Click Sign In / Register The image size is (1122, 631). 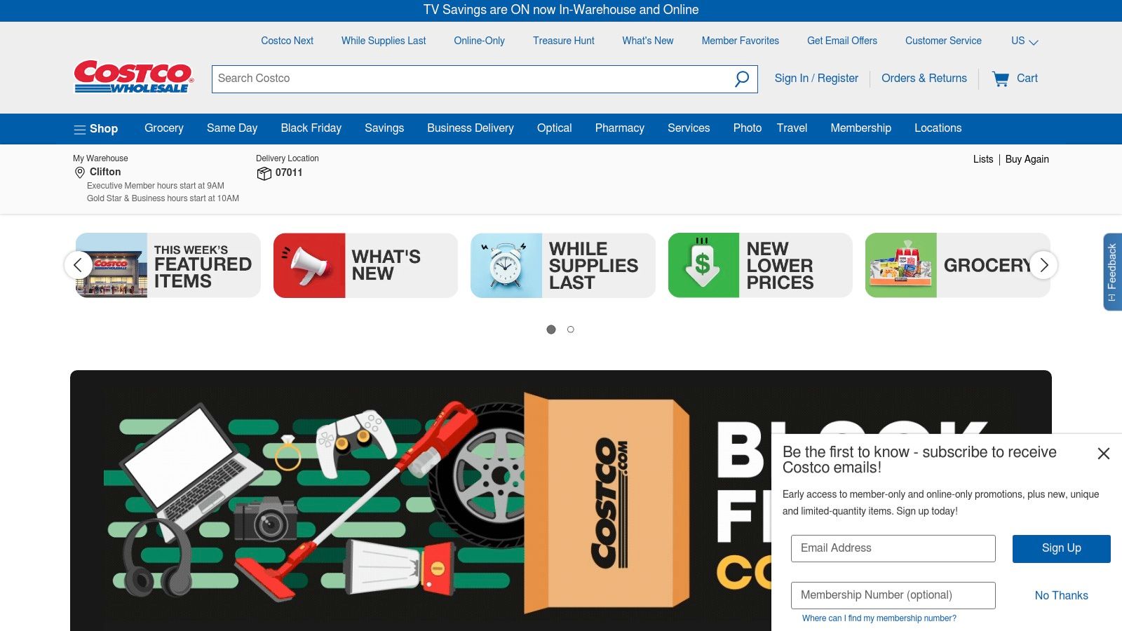pos(816,79)
